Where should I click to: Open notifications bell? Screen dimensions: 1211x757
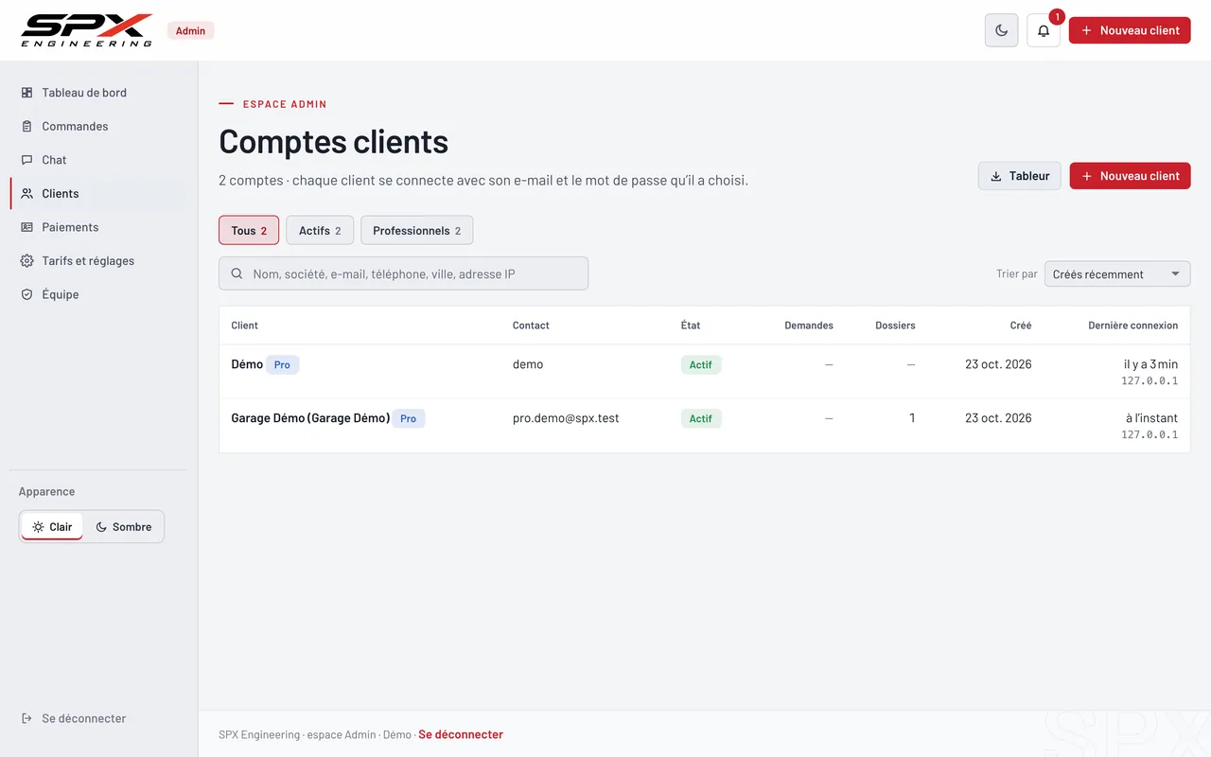click(1044, 30)
